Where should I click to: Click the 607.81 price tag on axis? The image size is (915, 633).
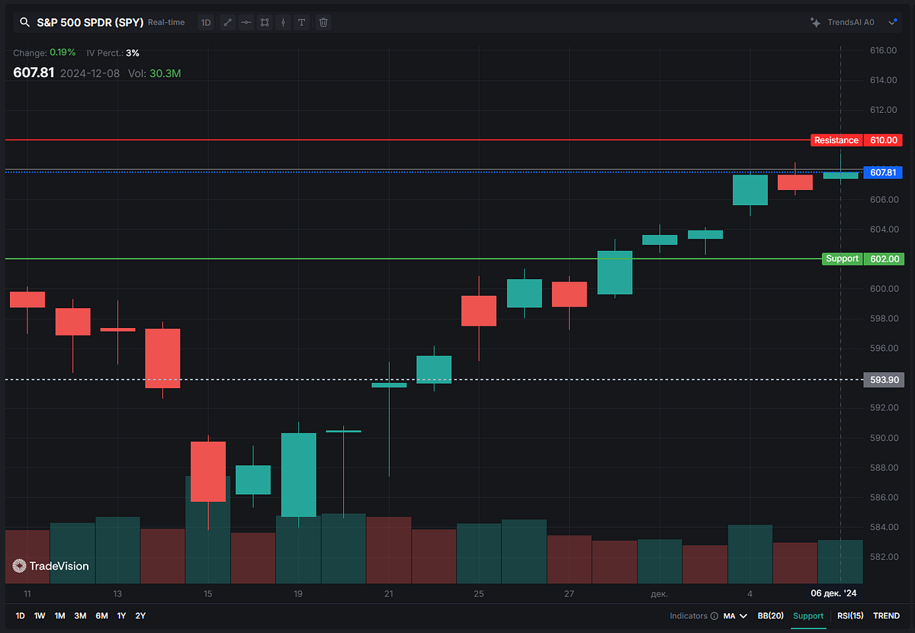(x=883, y=172)
